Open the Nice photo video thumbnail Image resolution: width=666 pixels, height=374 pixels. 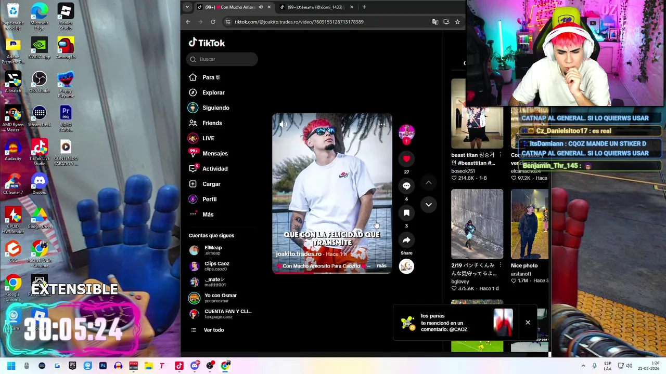coord(530,224)
